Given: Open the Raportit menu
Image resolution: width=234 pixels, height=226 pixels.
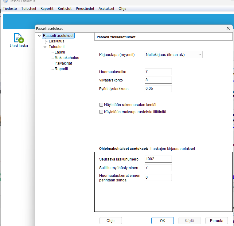Looking at the screenshot, I should [47, 9].
